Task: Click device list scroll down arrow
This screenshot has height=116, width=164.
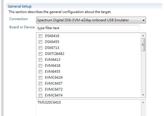Action: [143, 95]
